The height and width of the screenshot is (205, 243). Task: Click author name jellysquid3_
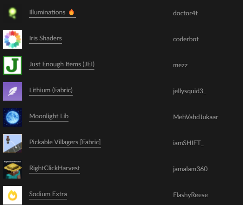(189, 91)
